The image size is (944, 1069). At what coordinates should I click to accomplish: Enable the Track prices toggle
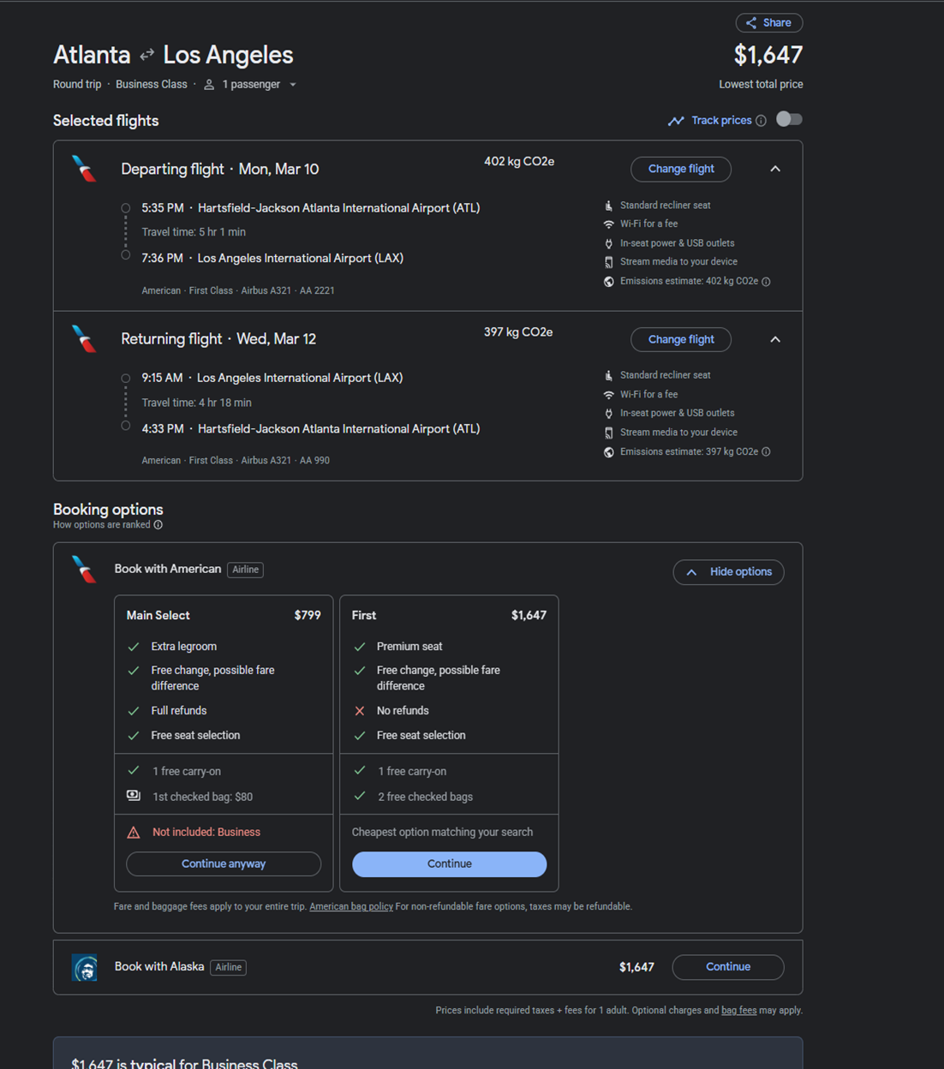tap(789, 120)
